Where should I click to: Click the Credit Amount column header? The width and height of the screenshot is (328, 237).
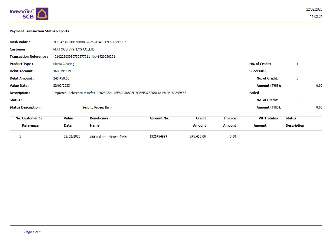[x=200, y=122]
